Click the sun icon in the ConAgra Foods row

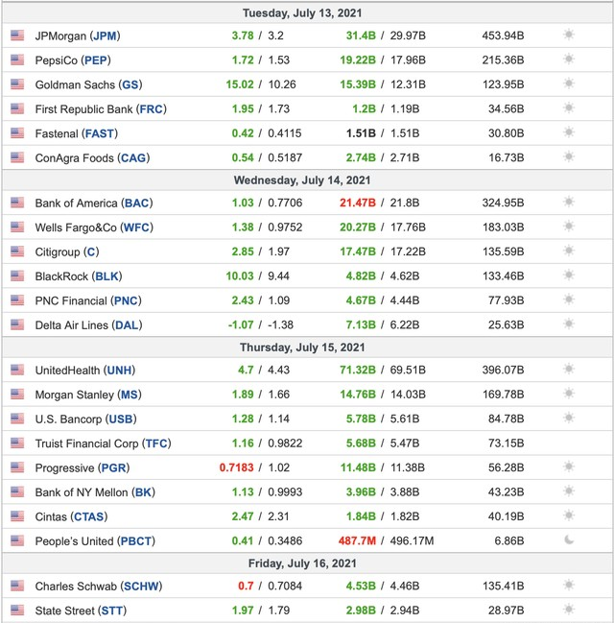[x=569, y=156]
